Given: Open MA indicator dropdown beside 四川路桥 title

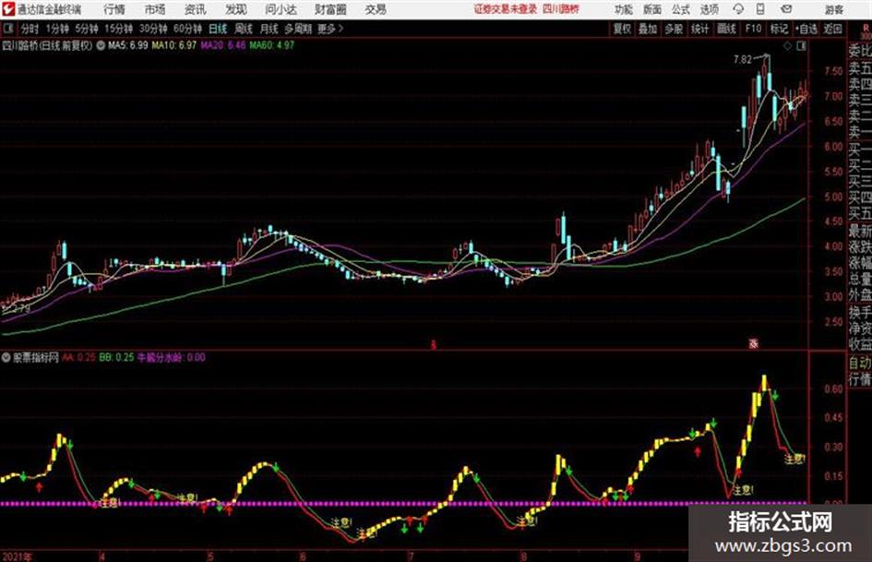Looking at the screenshot, I should click(x=101, y=45).
